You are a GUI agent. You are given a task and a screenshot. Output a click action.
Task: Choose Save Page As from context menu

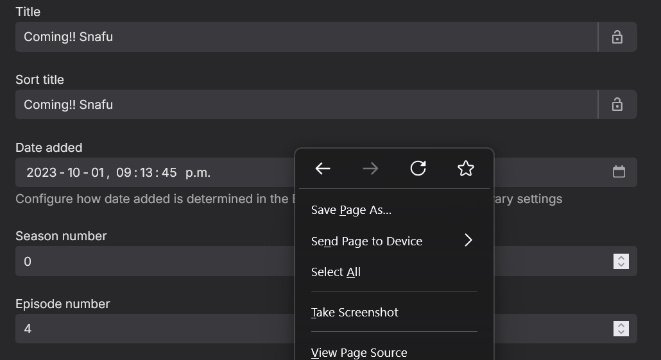tap(351, 210)
